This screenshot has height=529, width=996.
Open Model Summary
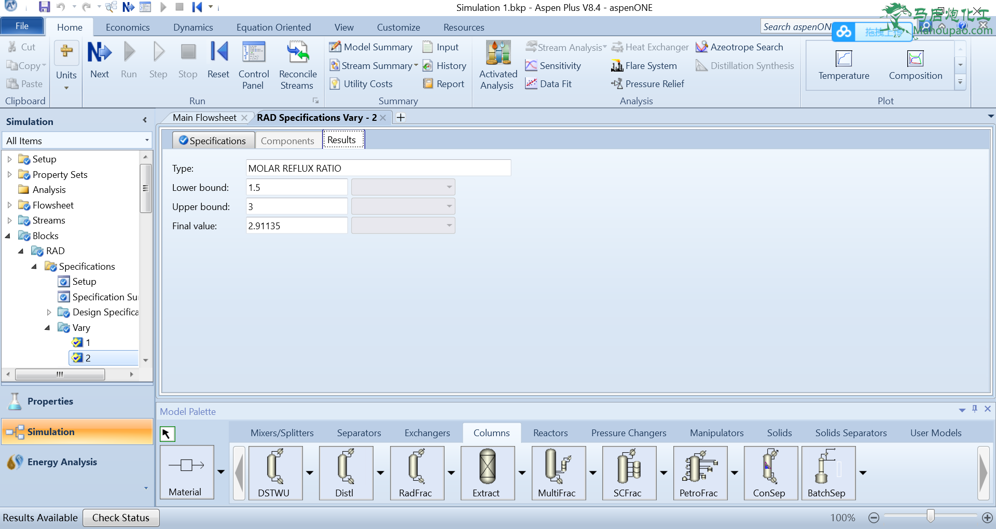click(371, 47)
